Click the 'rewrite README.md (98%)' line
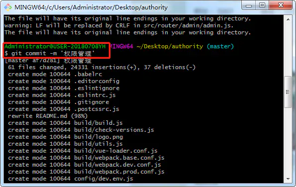 (48, 116)
